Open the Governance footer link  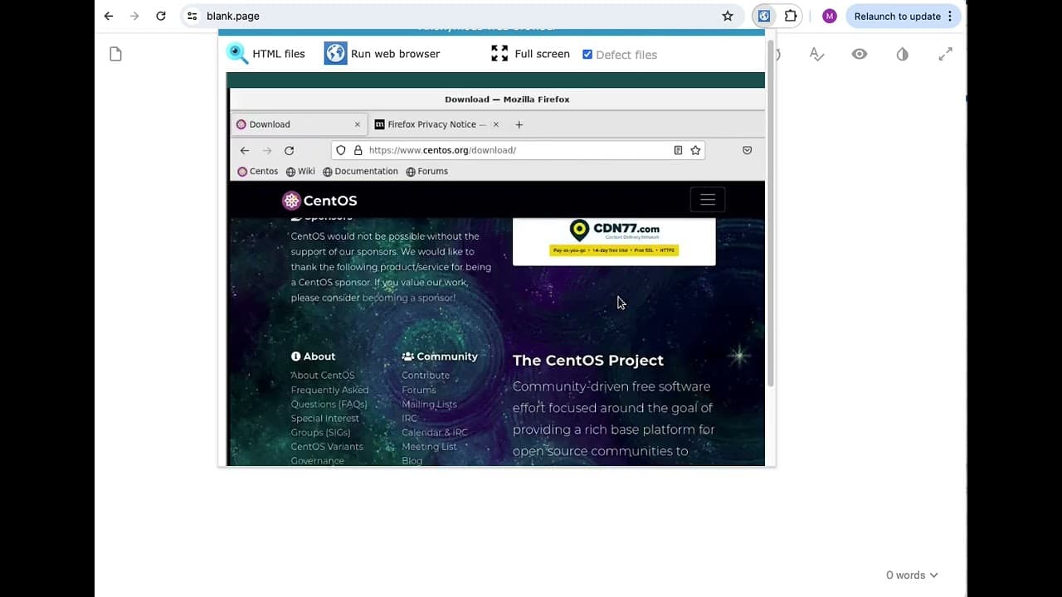click(317, 460)
